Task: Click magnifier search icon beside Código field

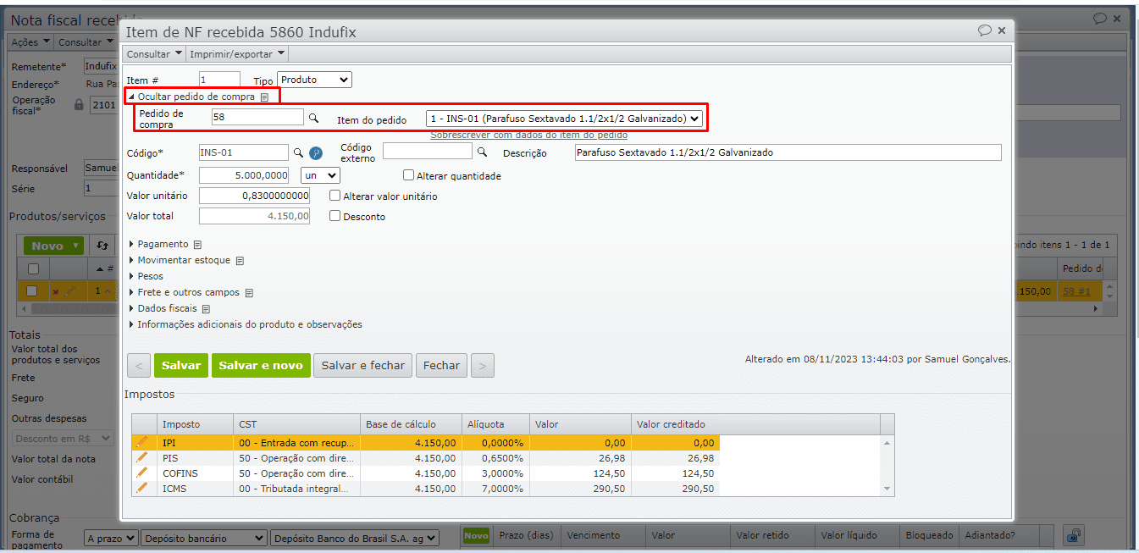Action: [x=298, y=152]
